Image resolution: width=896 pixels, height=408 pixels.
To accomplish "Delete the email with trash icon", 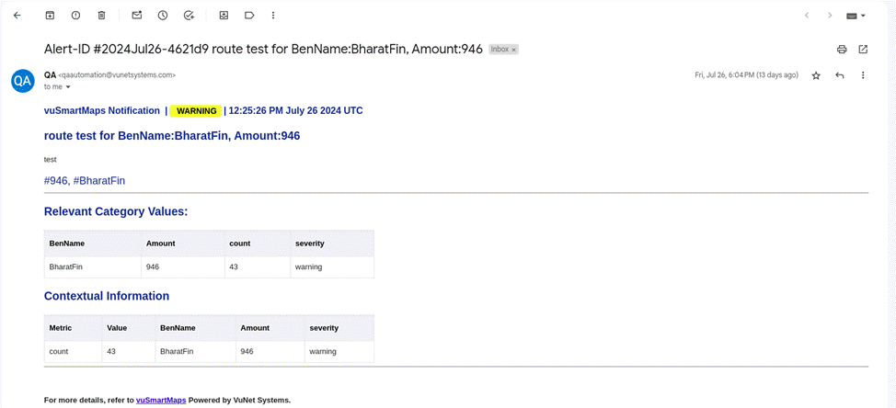I will [101, 16].
